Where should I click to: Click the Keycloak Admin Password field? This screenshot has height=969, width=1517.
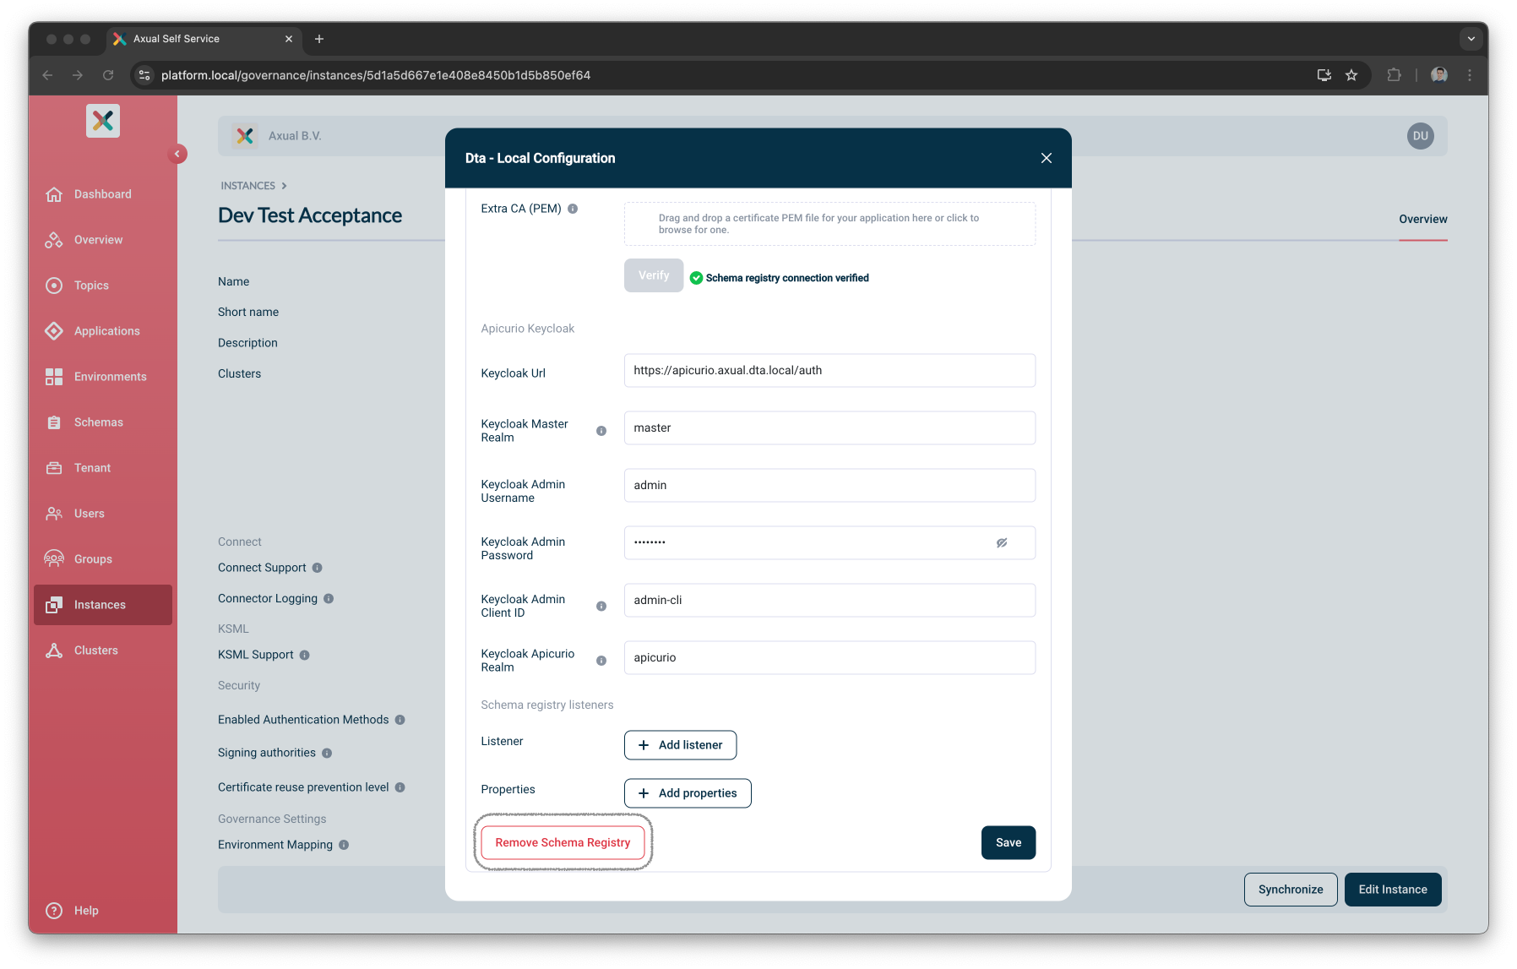(829, 543)
